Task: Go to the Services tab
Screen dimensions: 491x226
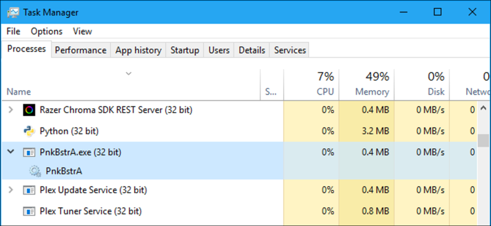Action: point(290,50)
